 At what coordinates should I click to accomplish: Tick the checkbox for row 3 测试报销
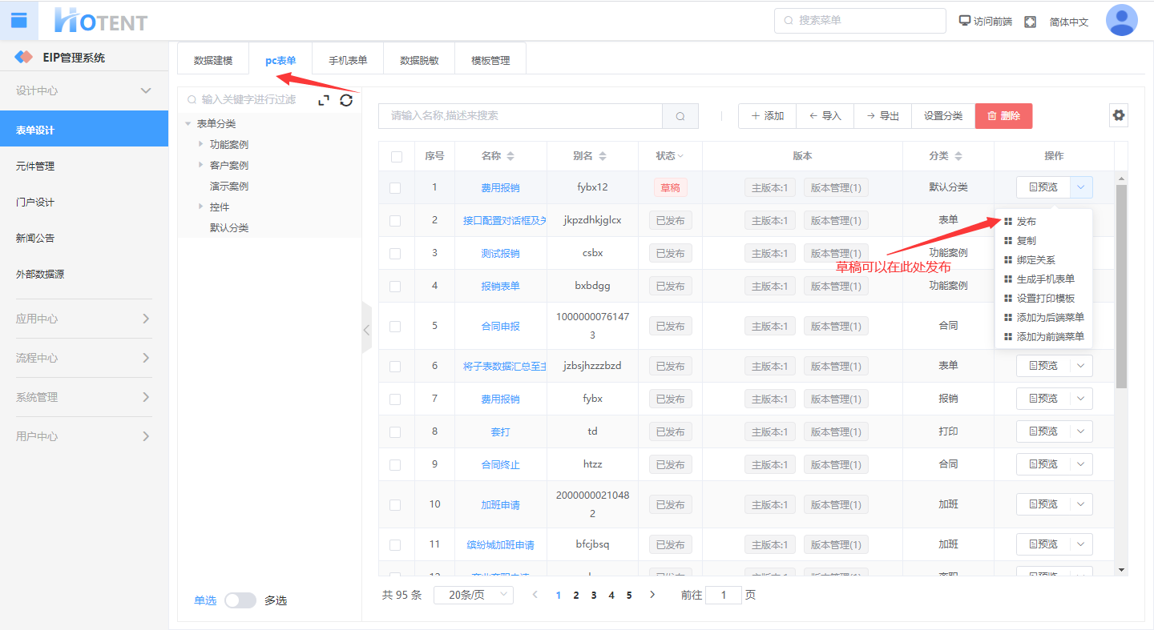(x=395, y=254)
